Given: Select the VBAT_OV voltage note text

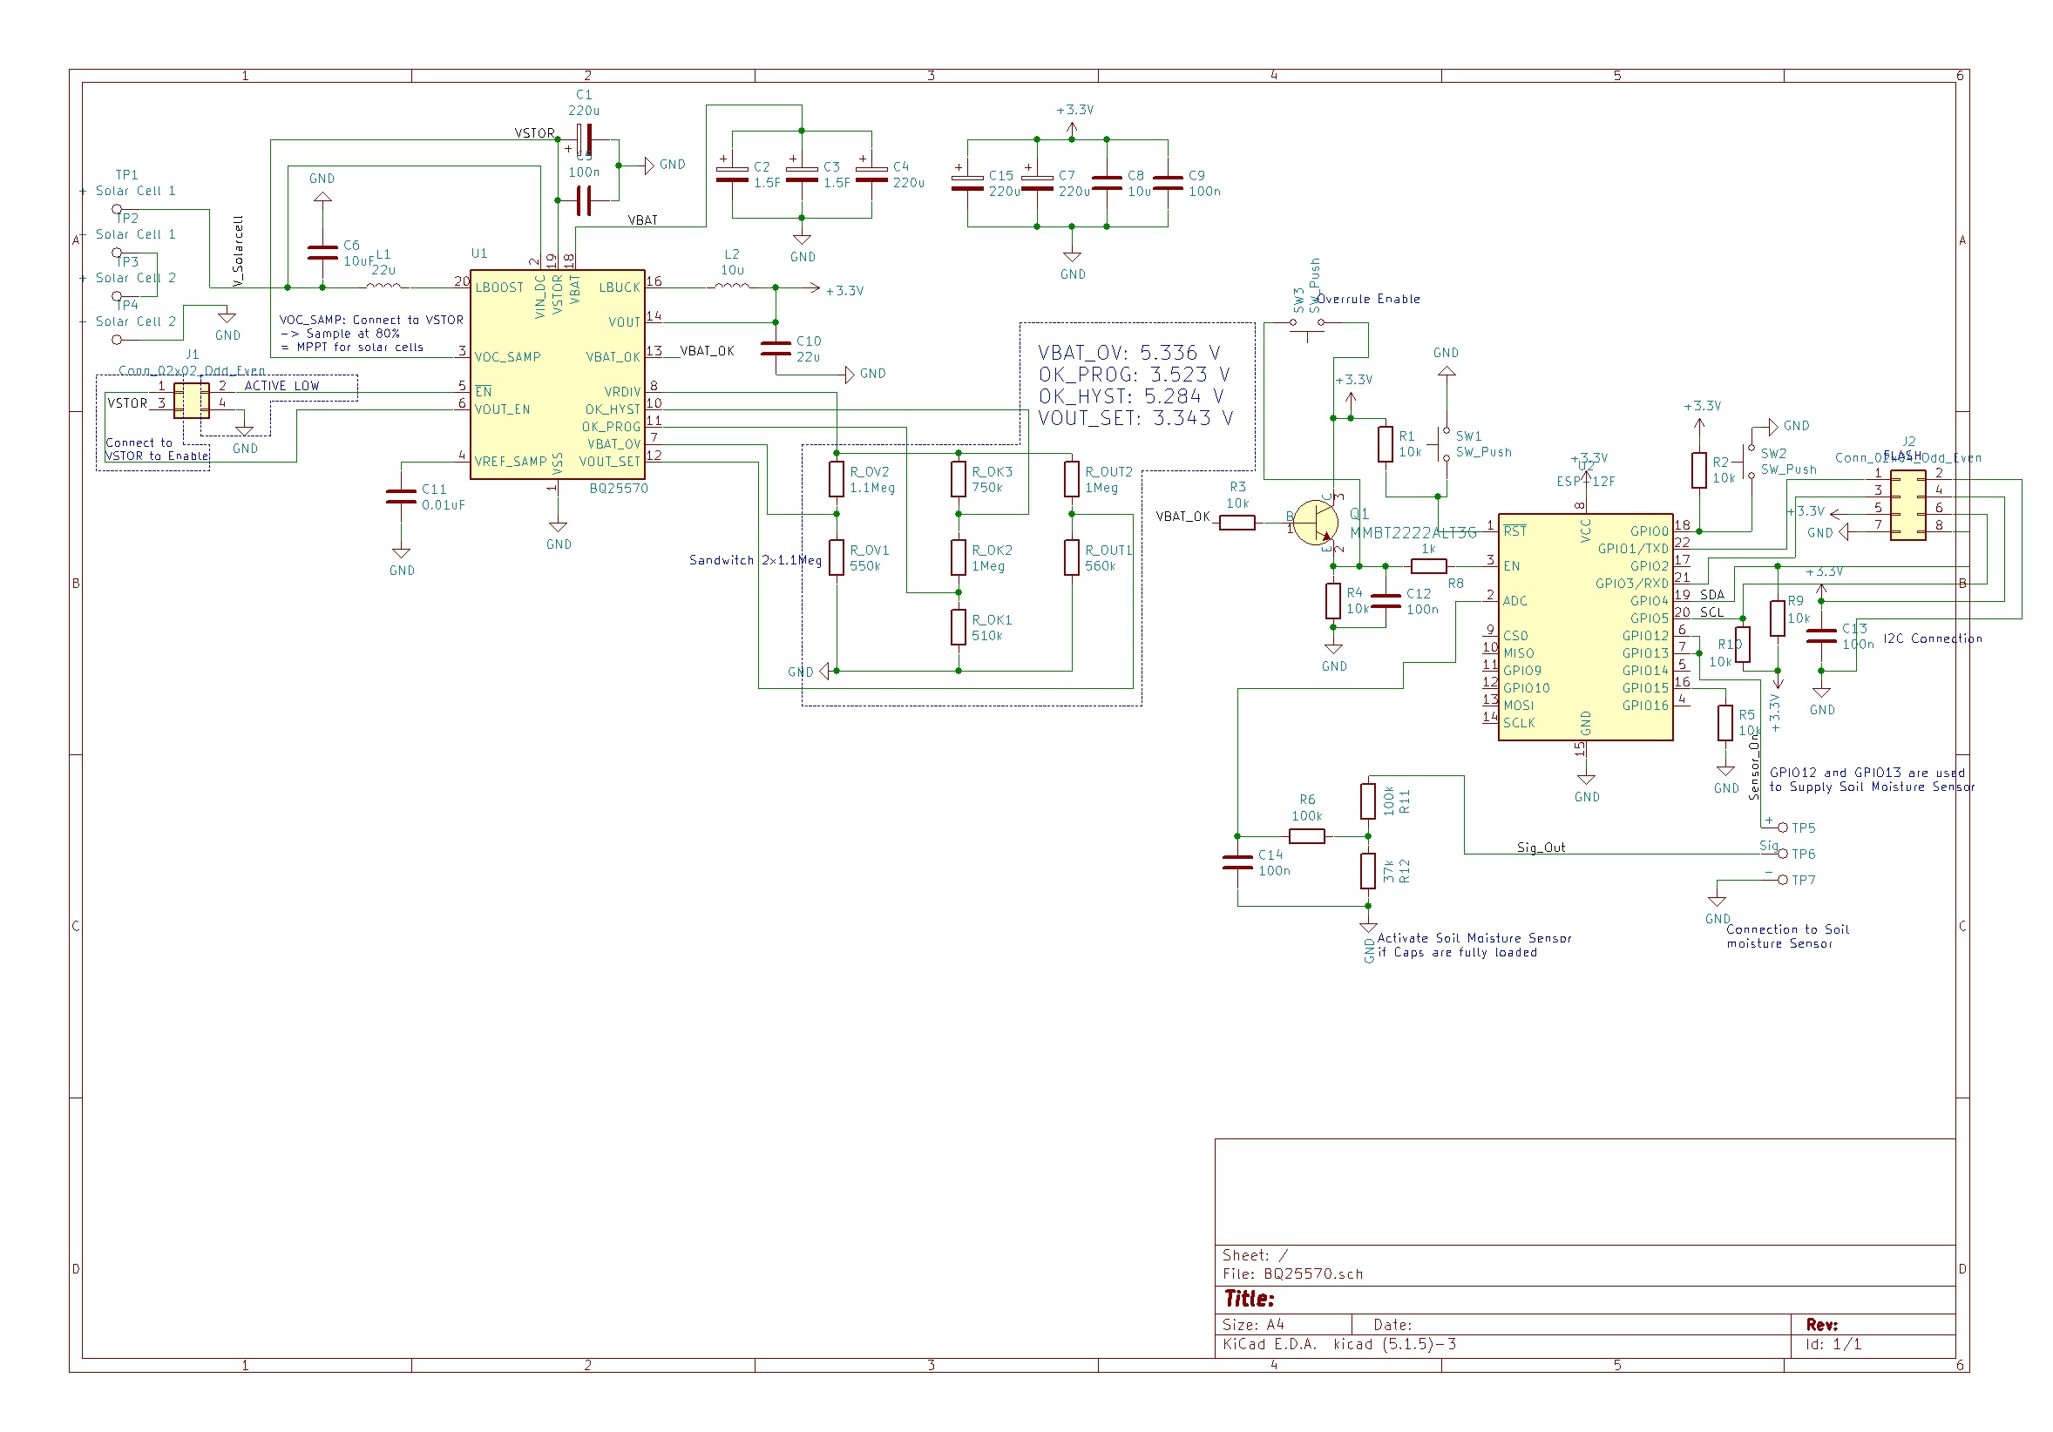Looking at the screenshot, I should coord(1128,352).
